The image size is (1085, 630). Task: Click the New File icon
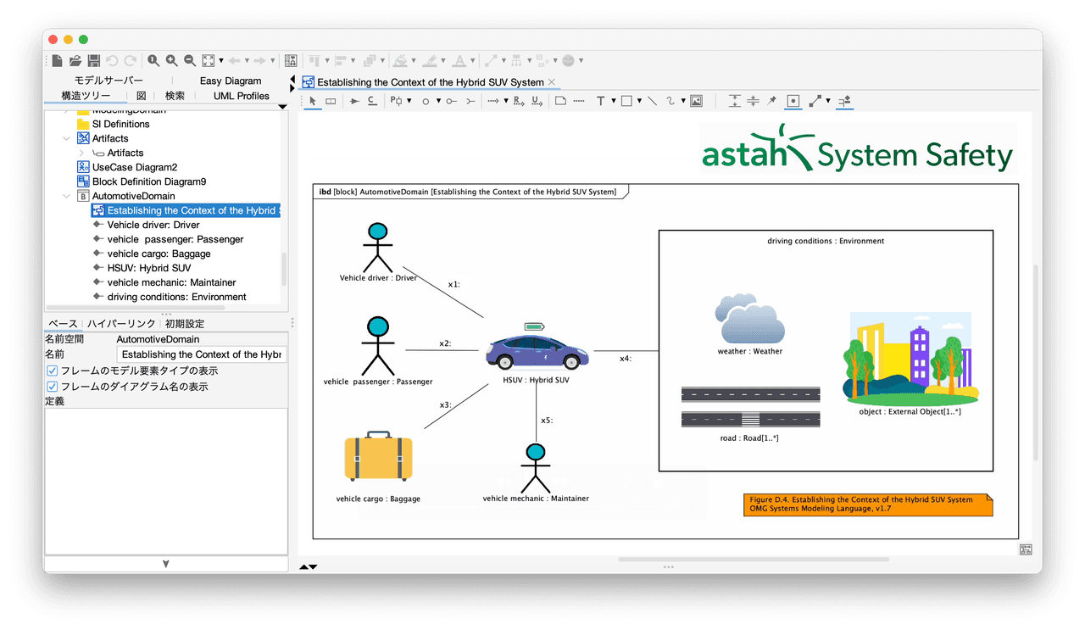click(57, 60)
